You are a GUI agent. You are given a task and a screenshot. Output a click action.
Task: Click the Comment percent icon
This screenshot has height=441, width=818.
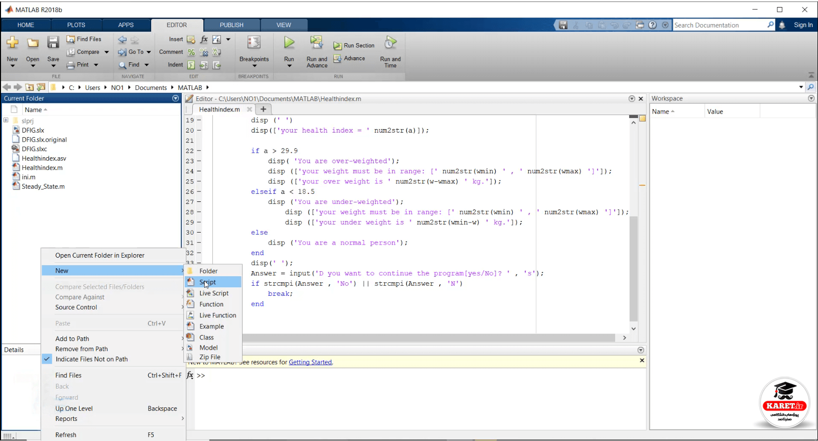pyautogui.click(x=191, y=52)
